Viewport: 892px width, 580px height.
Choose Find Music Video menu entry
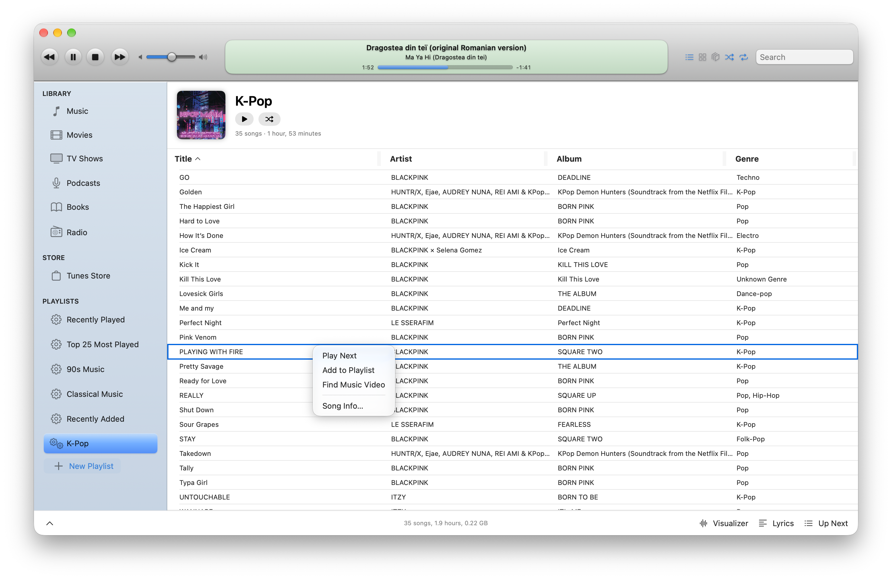click(x=353, y=384)
